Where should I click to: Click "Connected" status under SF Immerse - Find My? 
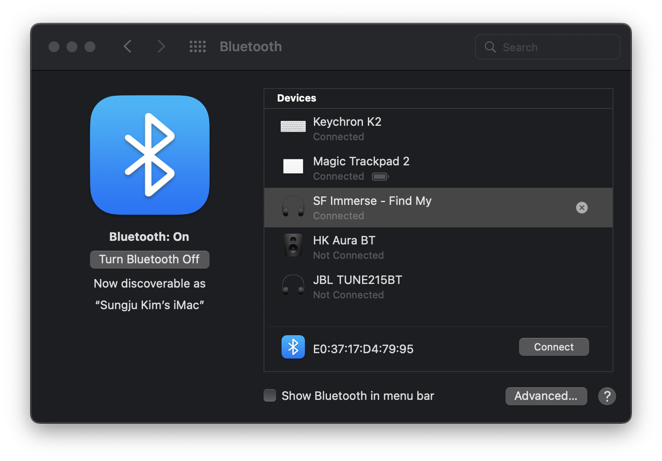click(339, 216)
